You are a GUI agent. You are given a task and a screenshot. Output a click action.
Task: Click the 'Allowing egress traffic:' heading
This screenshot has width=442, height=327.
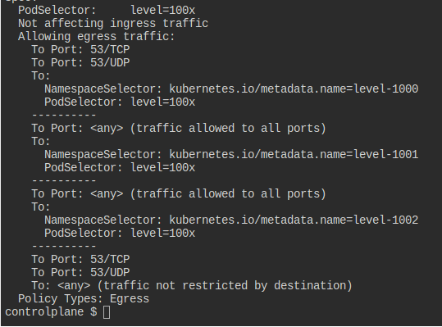(97, 37)
